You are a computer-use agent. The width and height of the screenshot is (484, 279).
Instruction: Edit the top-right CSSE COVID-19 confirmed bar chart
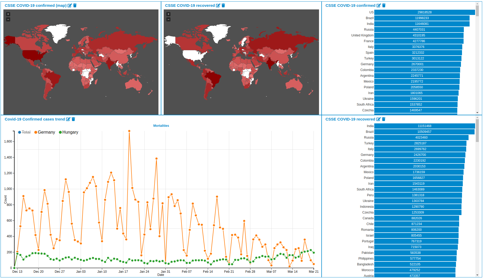pyautogui.click(x=378, y=6)
